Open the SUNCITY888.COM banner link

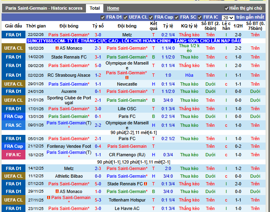(x=134, y=41)
